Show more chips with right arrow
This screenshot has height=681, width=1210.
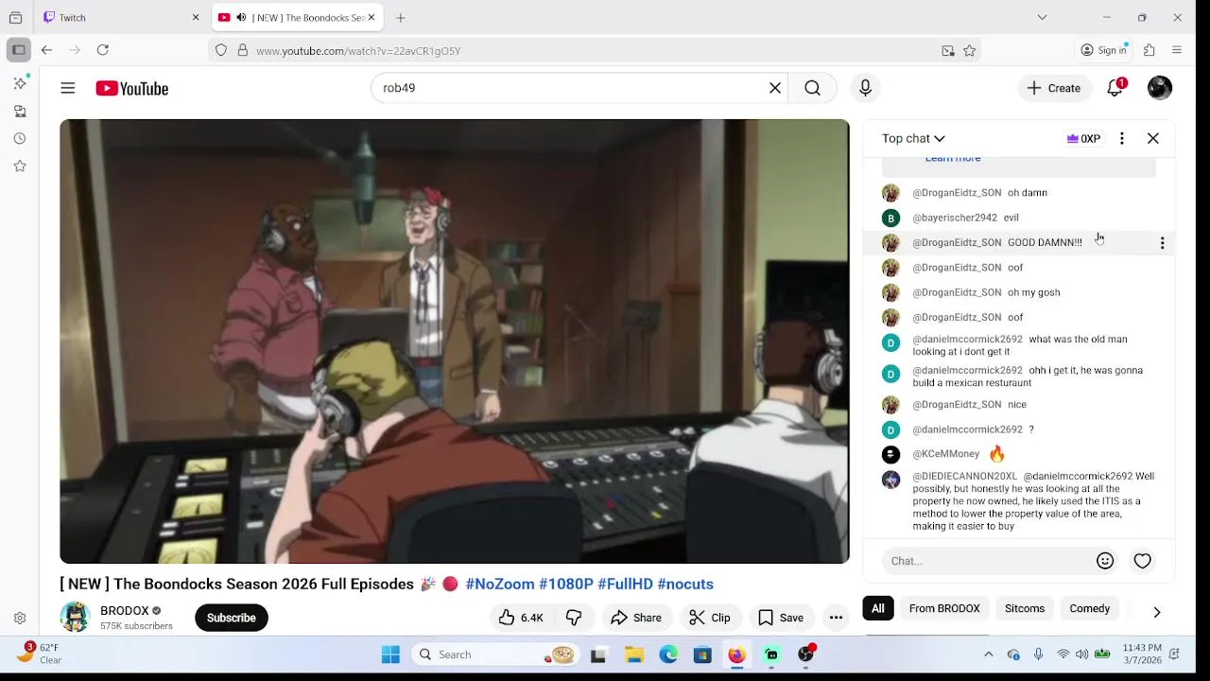click(1157, 612)
